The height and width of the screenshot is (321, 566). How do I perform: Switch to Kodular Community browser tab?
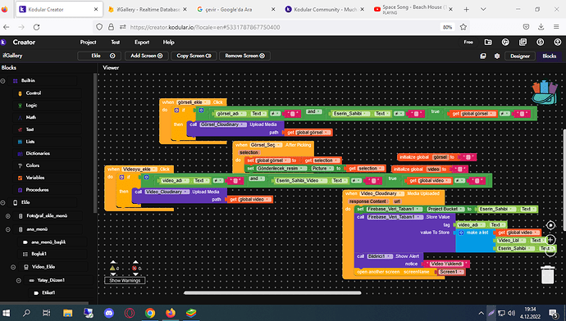pos(324,9)
